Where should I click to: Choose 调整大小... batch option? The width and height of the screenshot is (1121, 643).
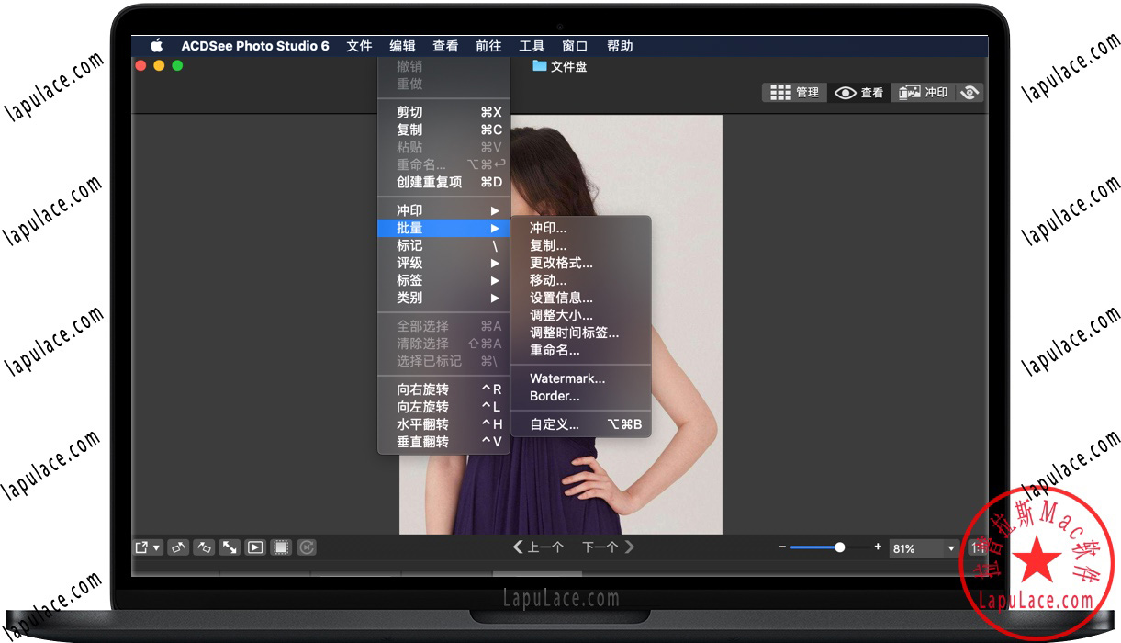(581, 315)
